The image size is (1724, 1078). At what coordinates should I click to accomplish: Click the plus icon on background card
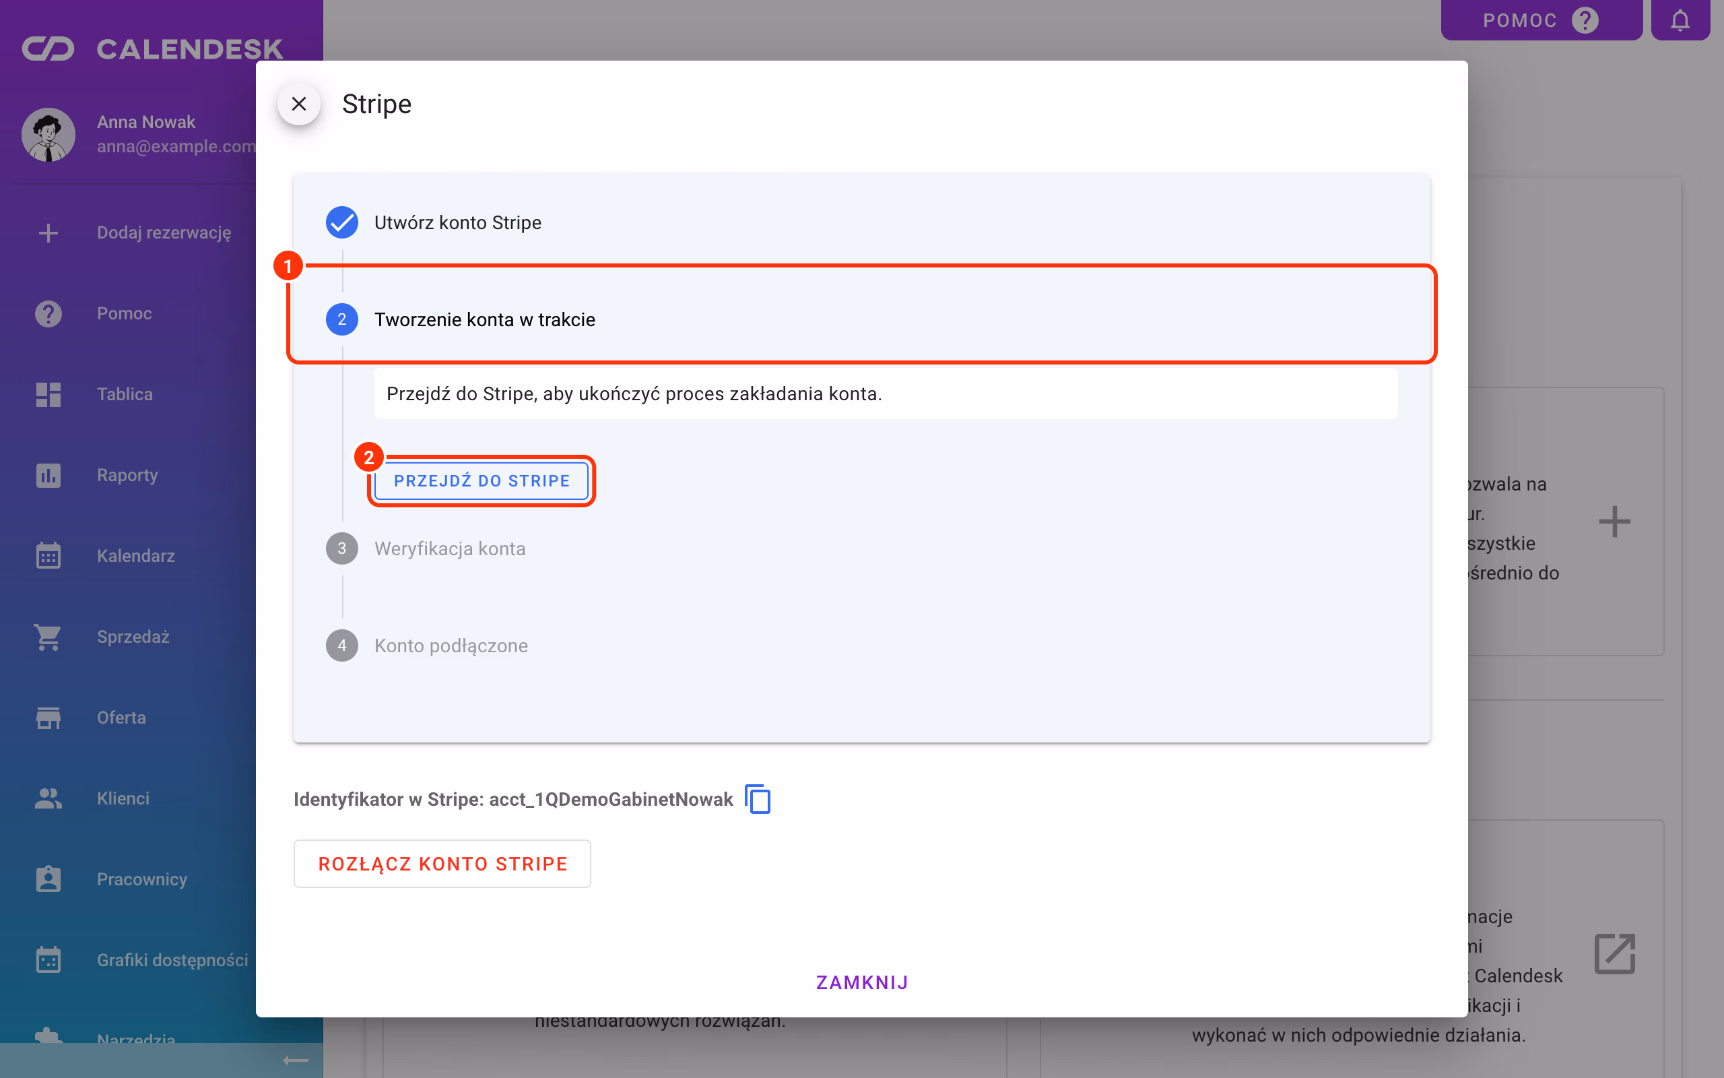pyautogui.click(x=1614, y=521)
